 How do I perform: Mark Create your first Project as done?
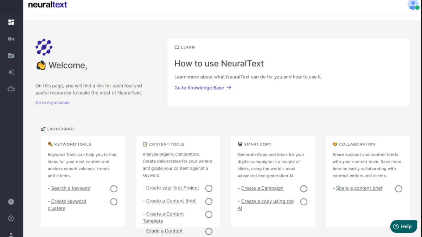pyautogui.click(x=209, y=189)
